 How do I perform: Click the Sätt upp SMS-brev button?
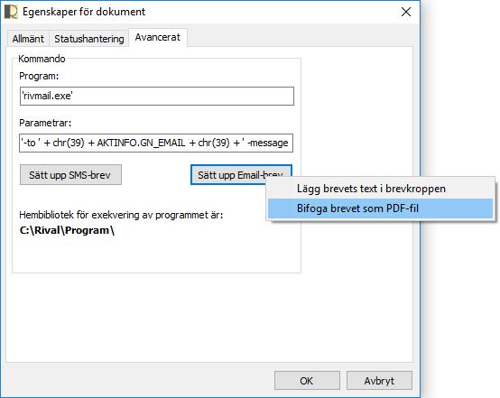click(x=70, y=175)
